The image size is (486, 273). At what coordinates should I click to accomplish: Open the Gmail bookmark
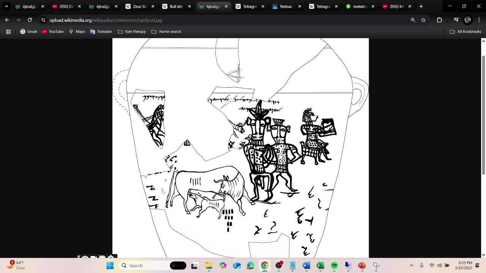[28, 32]
